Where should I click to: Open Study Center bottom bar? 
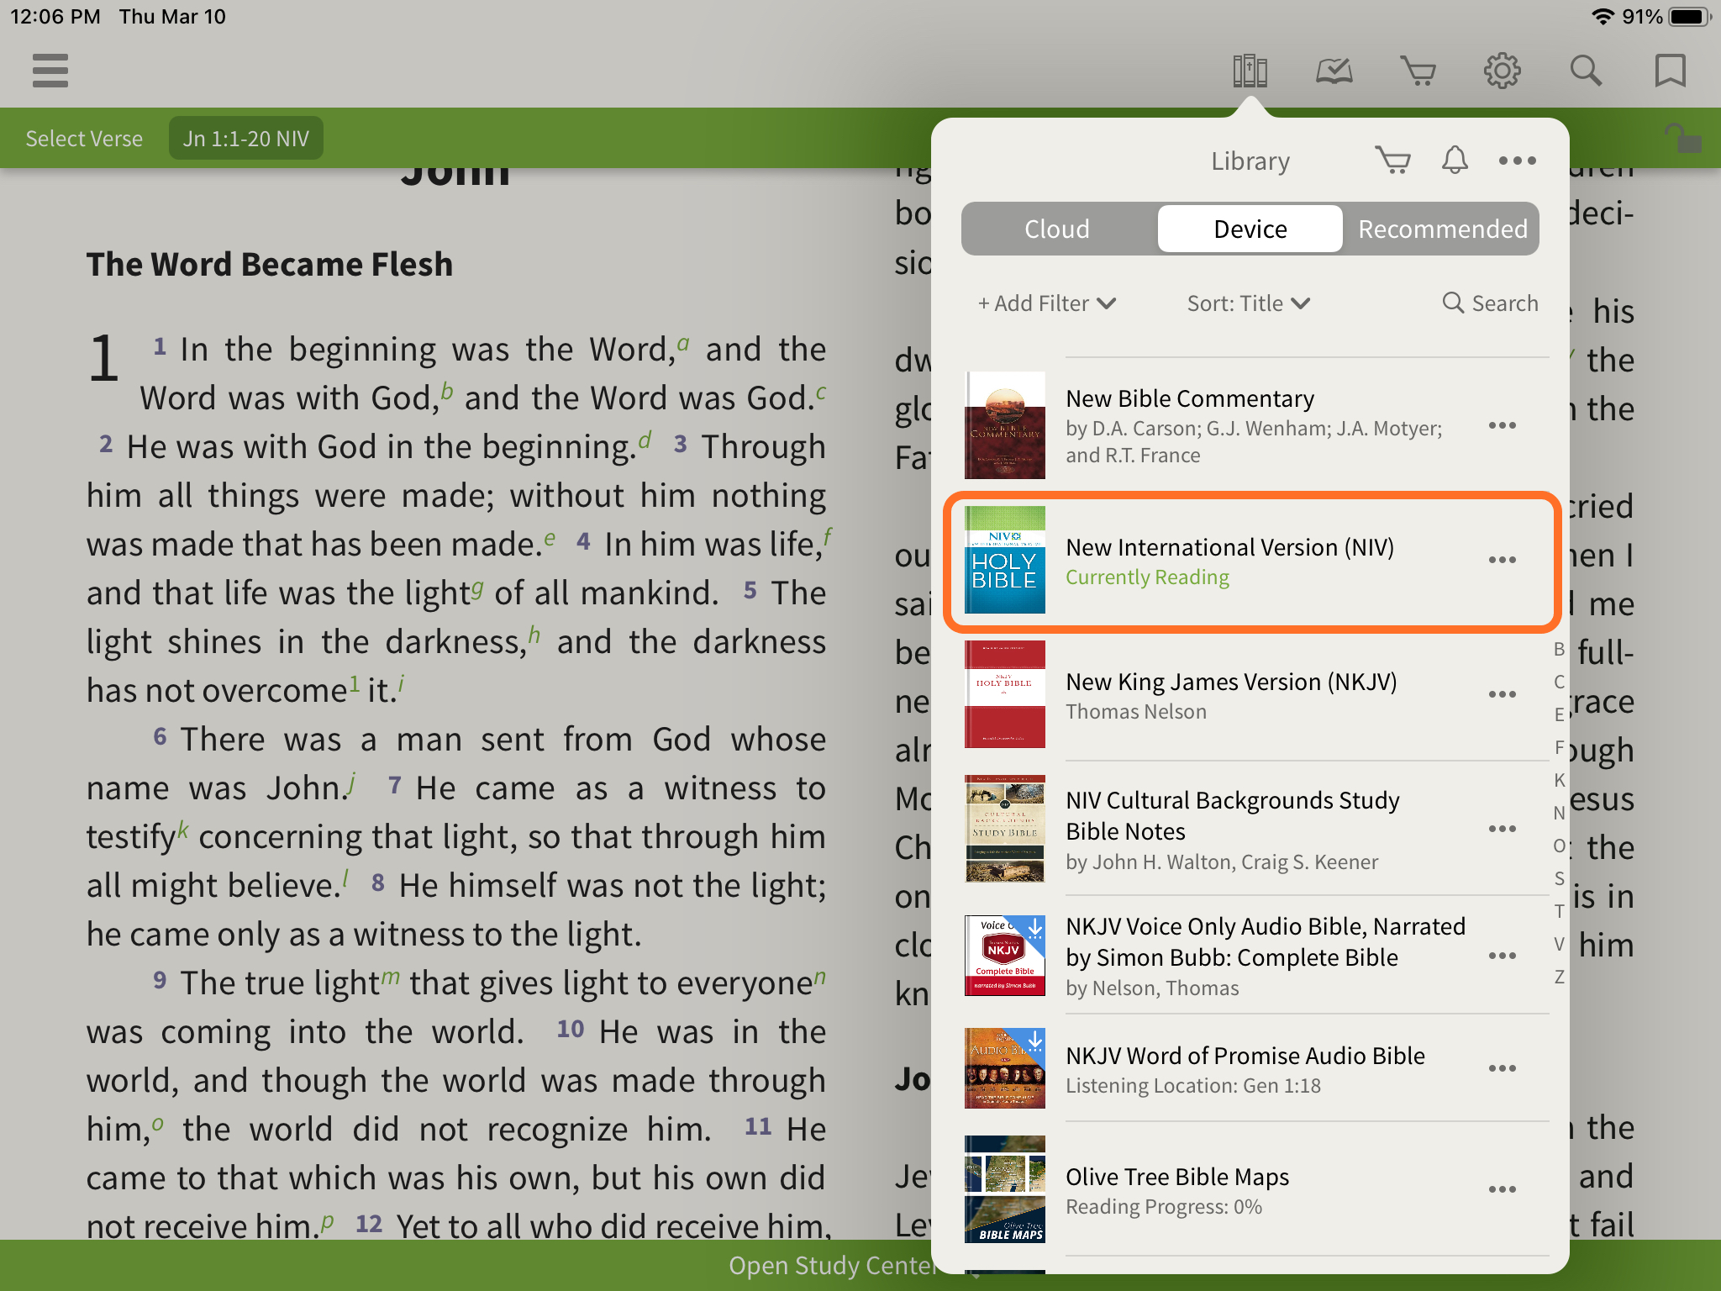(832, 1265)
